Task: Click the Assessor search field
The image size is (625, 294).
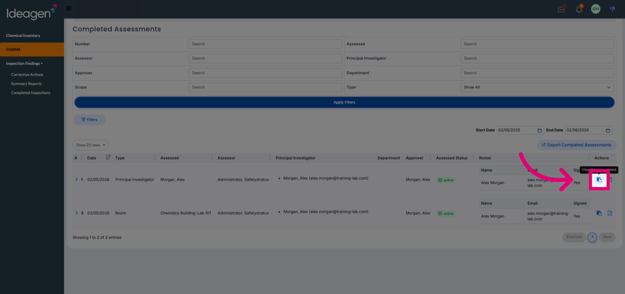Action: 265,58
